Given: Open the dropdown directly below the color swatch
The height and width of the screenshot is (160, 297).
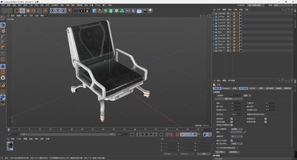Looking at the screenshot, I should click(x=236, y=136).
